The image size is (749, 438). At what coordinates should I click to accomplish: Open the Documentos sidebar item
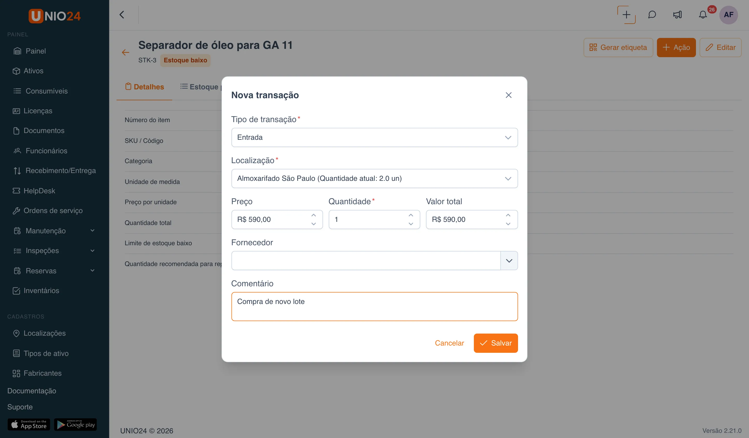point(39,131)
